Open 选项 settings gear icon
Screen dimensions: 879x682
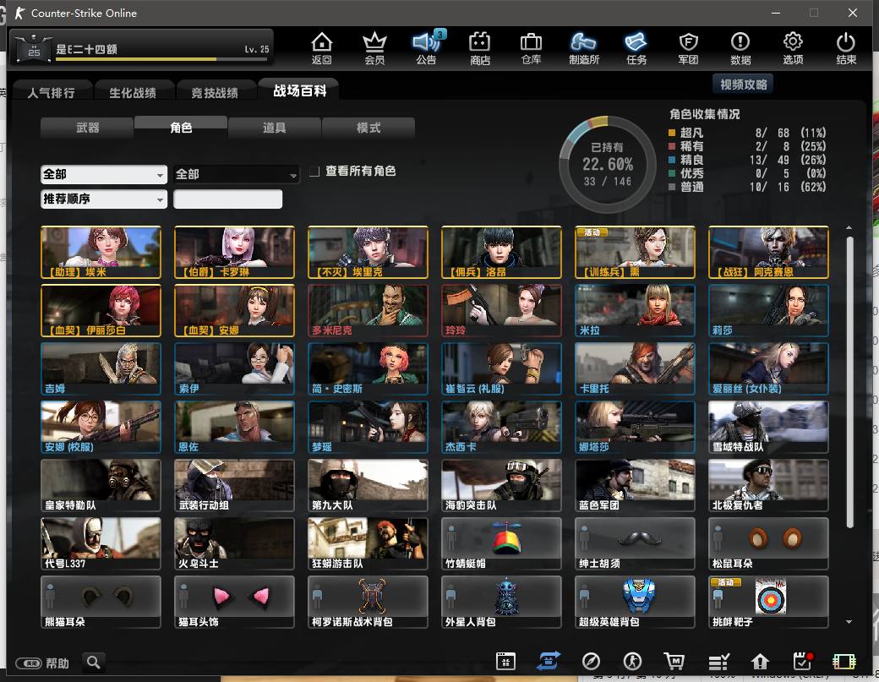click(793, 47)
